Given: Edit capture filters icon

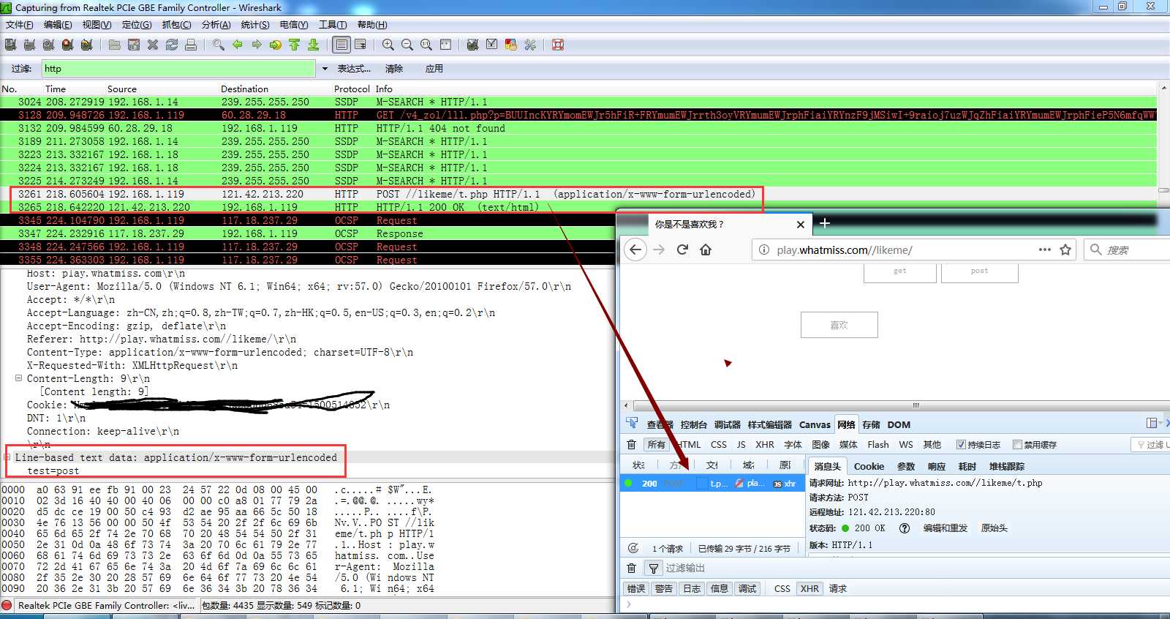Looking at the screenshot, I should [x=473, y=45].
